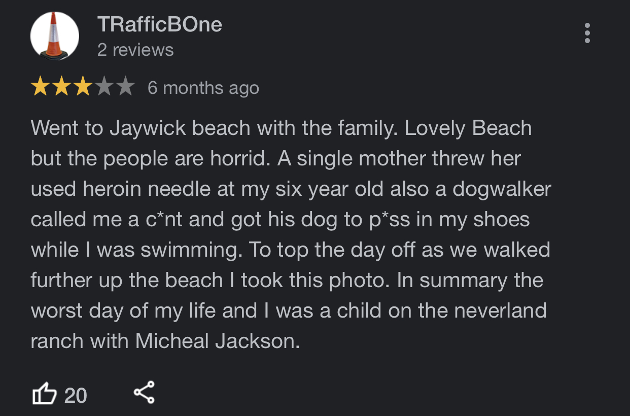The height and width of the screenshot is (416, 630).
Task: Click the "6 months ago" timestamp
Action: pyautogui.click(x=203, y=88)
